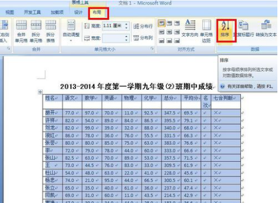This screenshot has height=203, width=279.
Task: Select align center left icon
Action: tap(162, 32)
